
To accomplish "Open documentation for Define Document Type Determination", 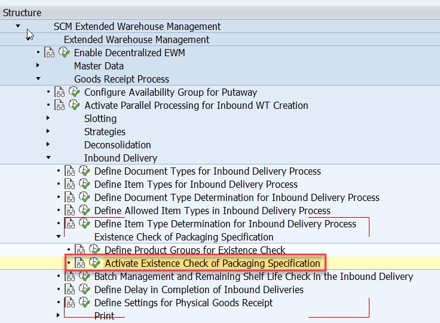I will coord(69,197).
